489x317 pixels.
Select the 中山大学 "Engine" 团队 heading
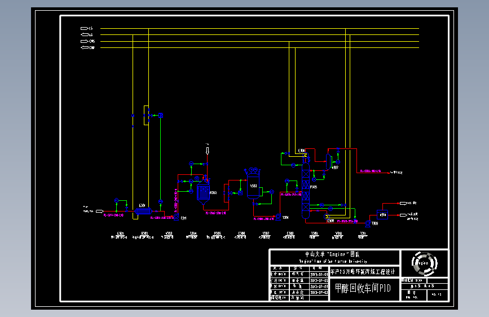333,254
